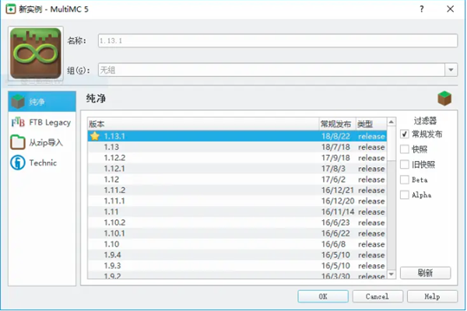Click the 16/12/21 date cell
Image resolution: width=467 pixels, height=311 pixels.
(x=338, y=190)
